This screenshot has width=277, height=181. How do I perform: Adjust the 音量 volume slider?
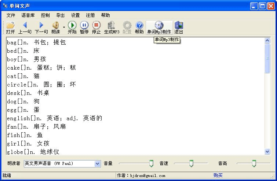click(x=151, y=163)
